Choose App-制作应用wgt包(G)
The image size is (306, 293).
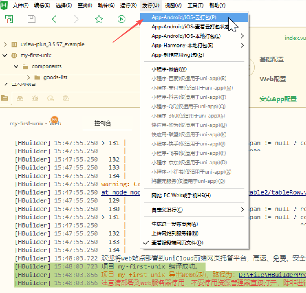[194, 55]
